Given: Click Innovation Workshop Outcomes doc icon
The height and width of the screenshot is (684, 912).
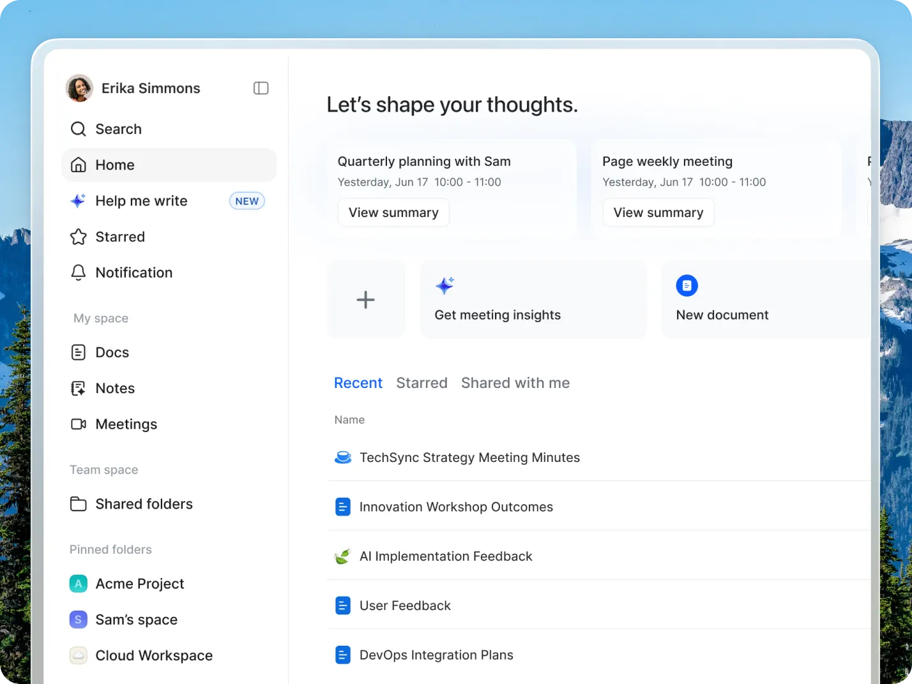Looking at the screenshot, I should click(343, 507).
